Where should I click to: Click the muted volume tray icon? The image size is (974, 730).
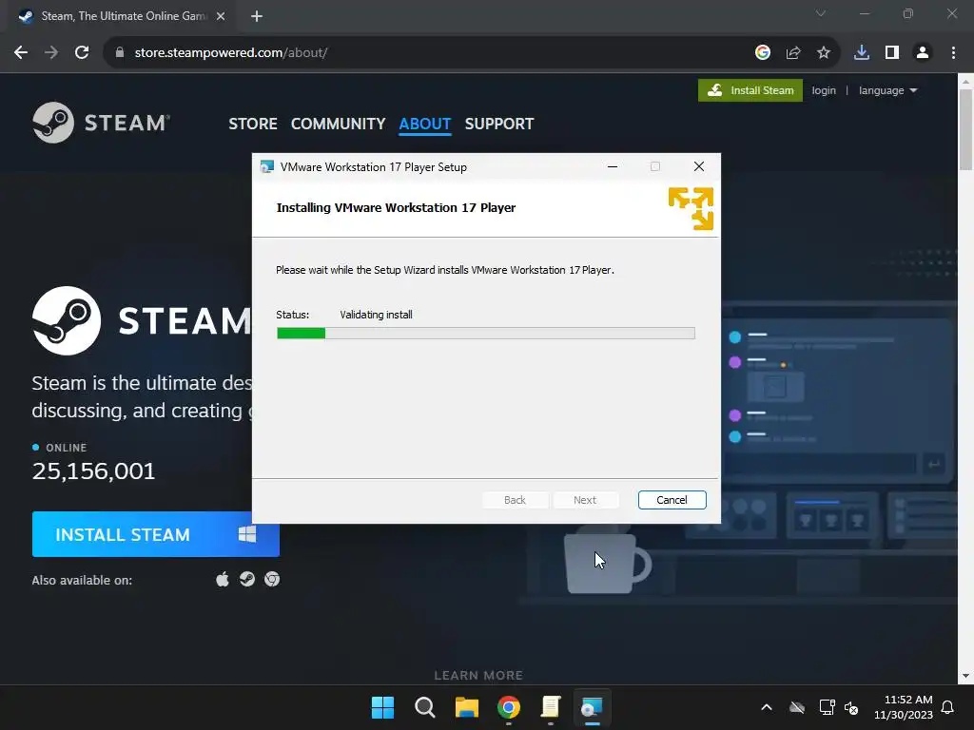[851, 707]
